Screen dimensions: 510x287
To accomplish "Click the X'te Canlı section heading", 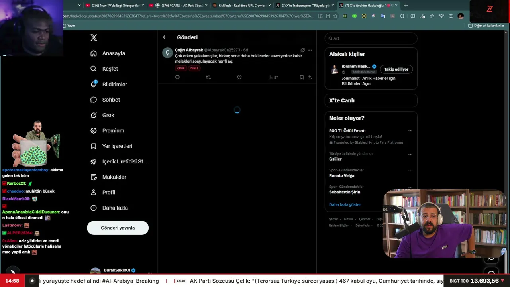I will (342, 100).
